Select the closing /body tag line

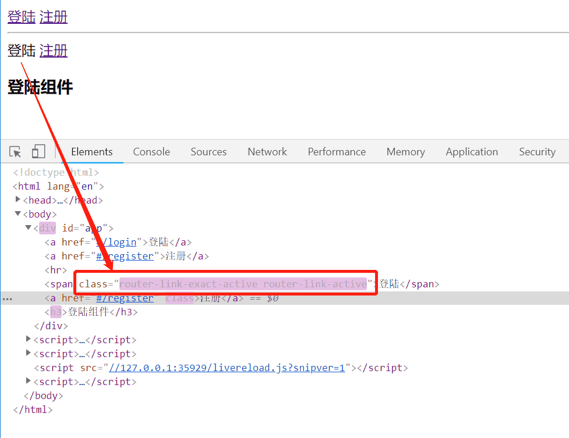click(x=43, y=396)
